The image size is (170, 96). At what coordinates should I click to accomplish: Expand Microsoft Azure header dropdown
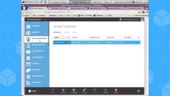(45, 20)
